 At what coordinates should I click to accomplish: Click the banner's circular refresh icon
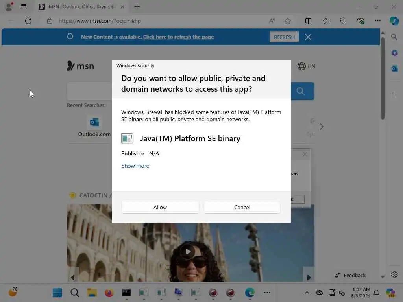(70, 36)
